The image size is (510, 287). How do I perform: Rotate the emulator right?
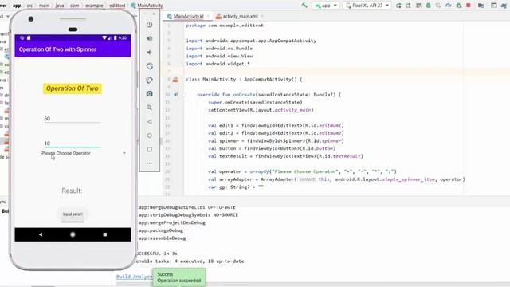[x=149, y=80]
